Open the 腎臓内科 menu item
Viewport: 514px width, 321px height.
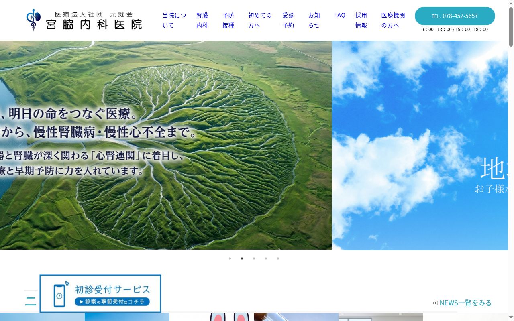coord(202,20)
